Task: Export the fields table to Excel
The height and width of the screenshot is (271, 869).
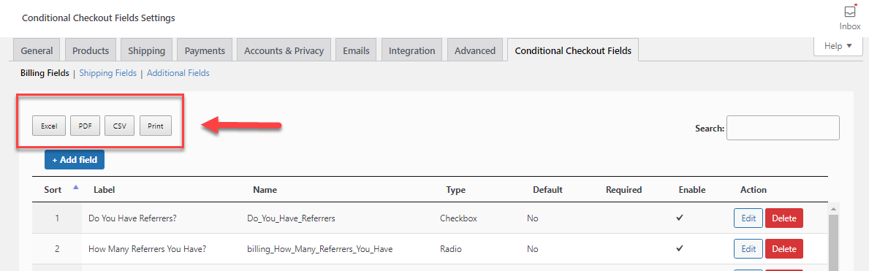Action: click(x=49, y=126)
